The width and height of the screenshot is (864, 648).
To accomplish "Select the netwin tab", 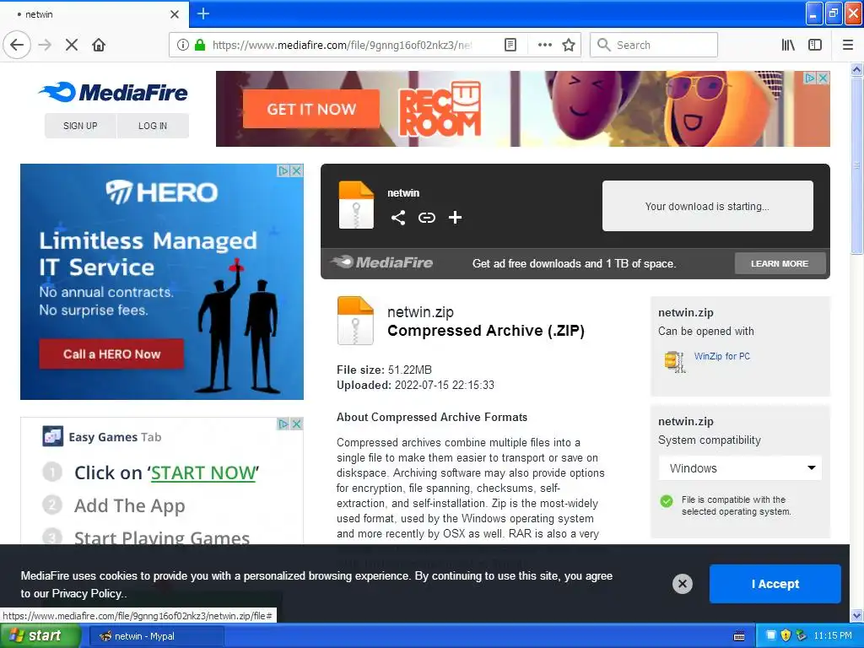I will [x=94, y=14].
